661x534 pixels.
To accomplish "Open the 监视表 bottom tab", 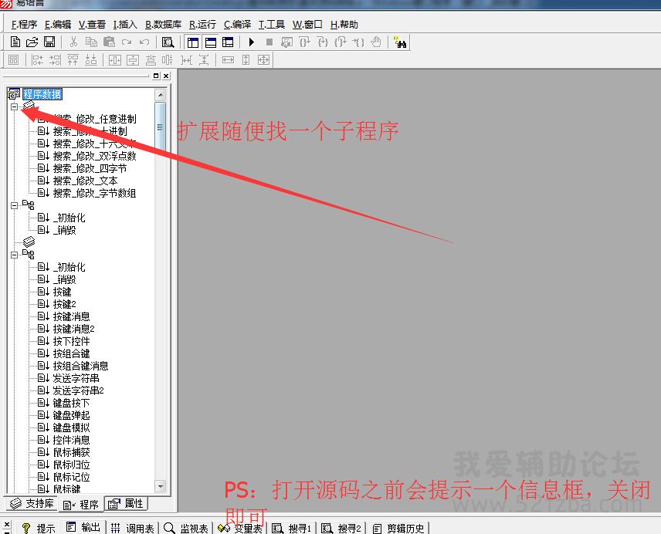I will click(x=186, y=528).
